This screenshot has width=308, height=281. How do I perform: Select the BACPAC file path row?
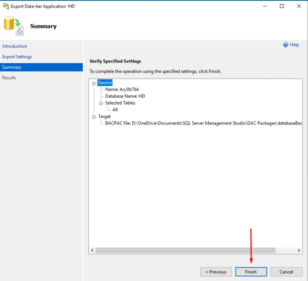pyautogui.click(x=204, y=123)
